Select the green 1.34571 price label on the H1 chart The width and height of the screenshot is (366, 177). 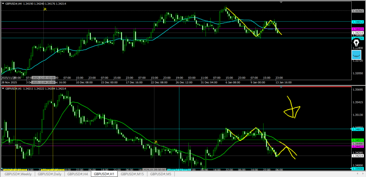pos(357,140)
